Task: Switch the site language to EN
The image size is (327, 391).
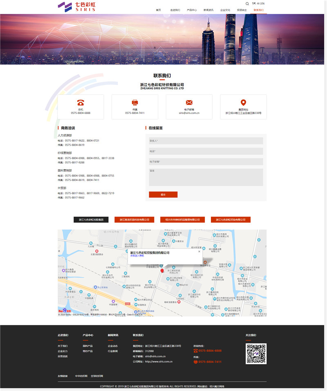Action: coord(263,4)
